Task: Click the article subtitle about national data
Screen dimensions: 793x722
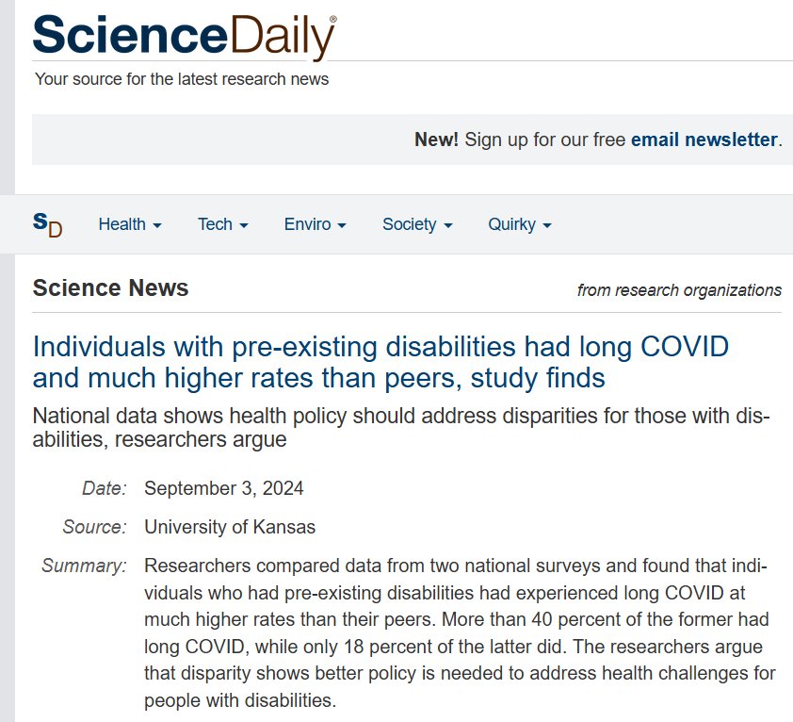Action: coord(400,428)
